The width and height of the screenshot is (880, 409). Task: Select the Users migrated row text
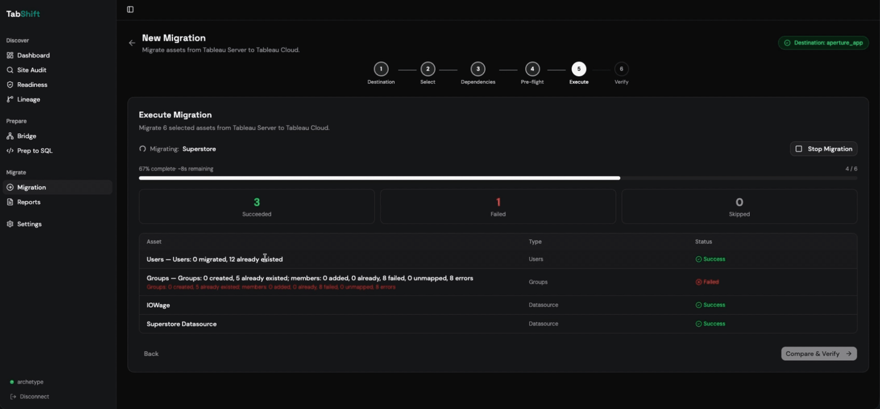[215, 259]
